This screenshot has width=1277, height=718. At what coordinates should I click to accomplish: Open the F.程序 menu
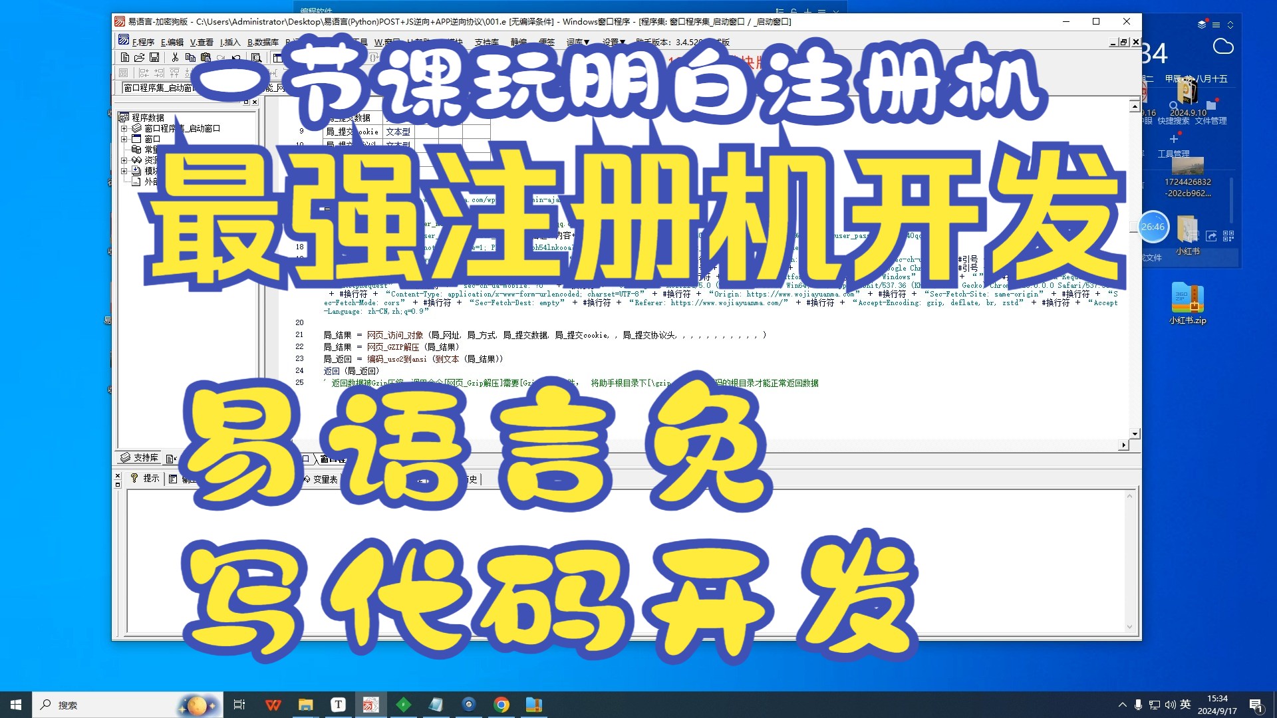click(x=143, y=42)
